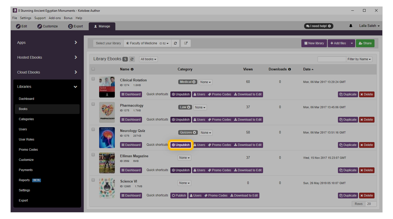Open Neurology Quiz cover thumbnail
Image resolution: width=393 pixels, height=219 pixels.
coord(107,138)
